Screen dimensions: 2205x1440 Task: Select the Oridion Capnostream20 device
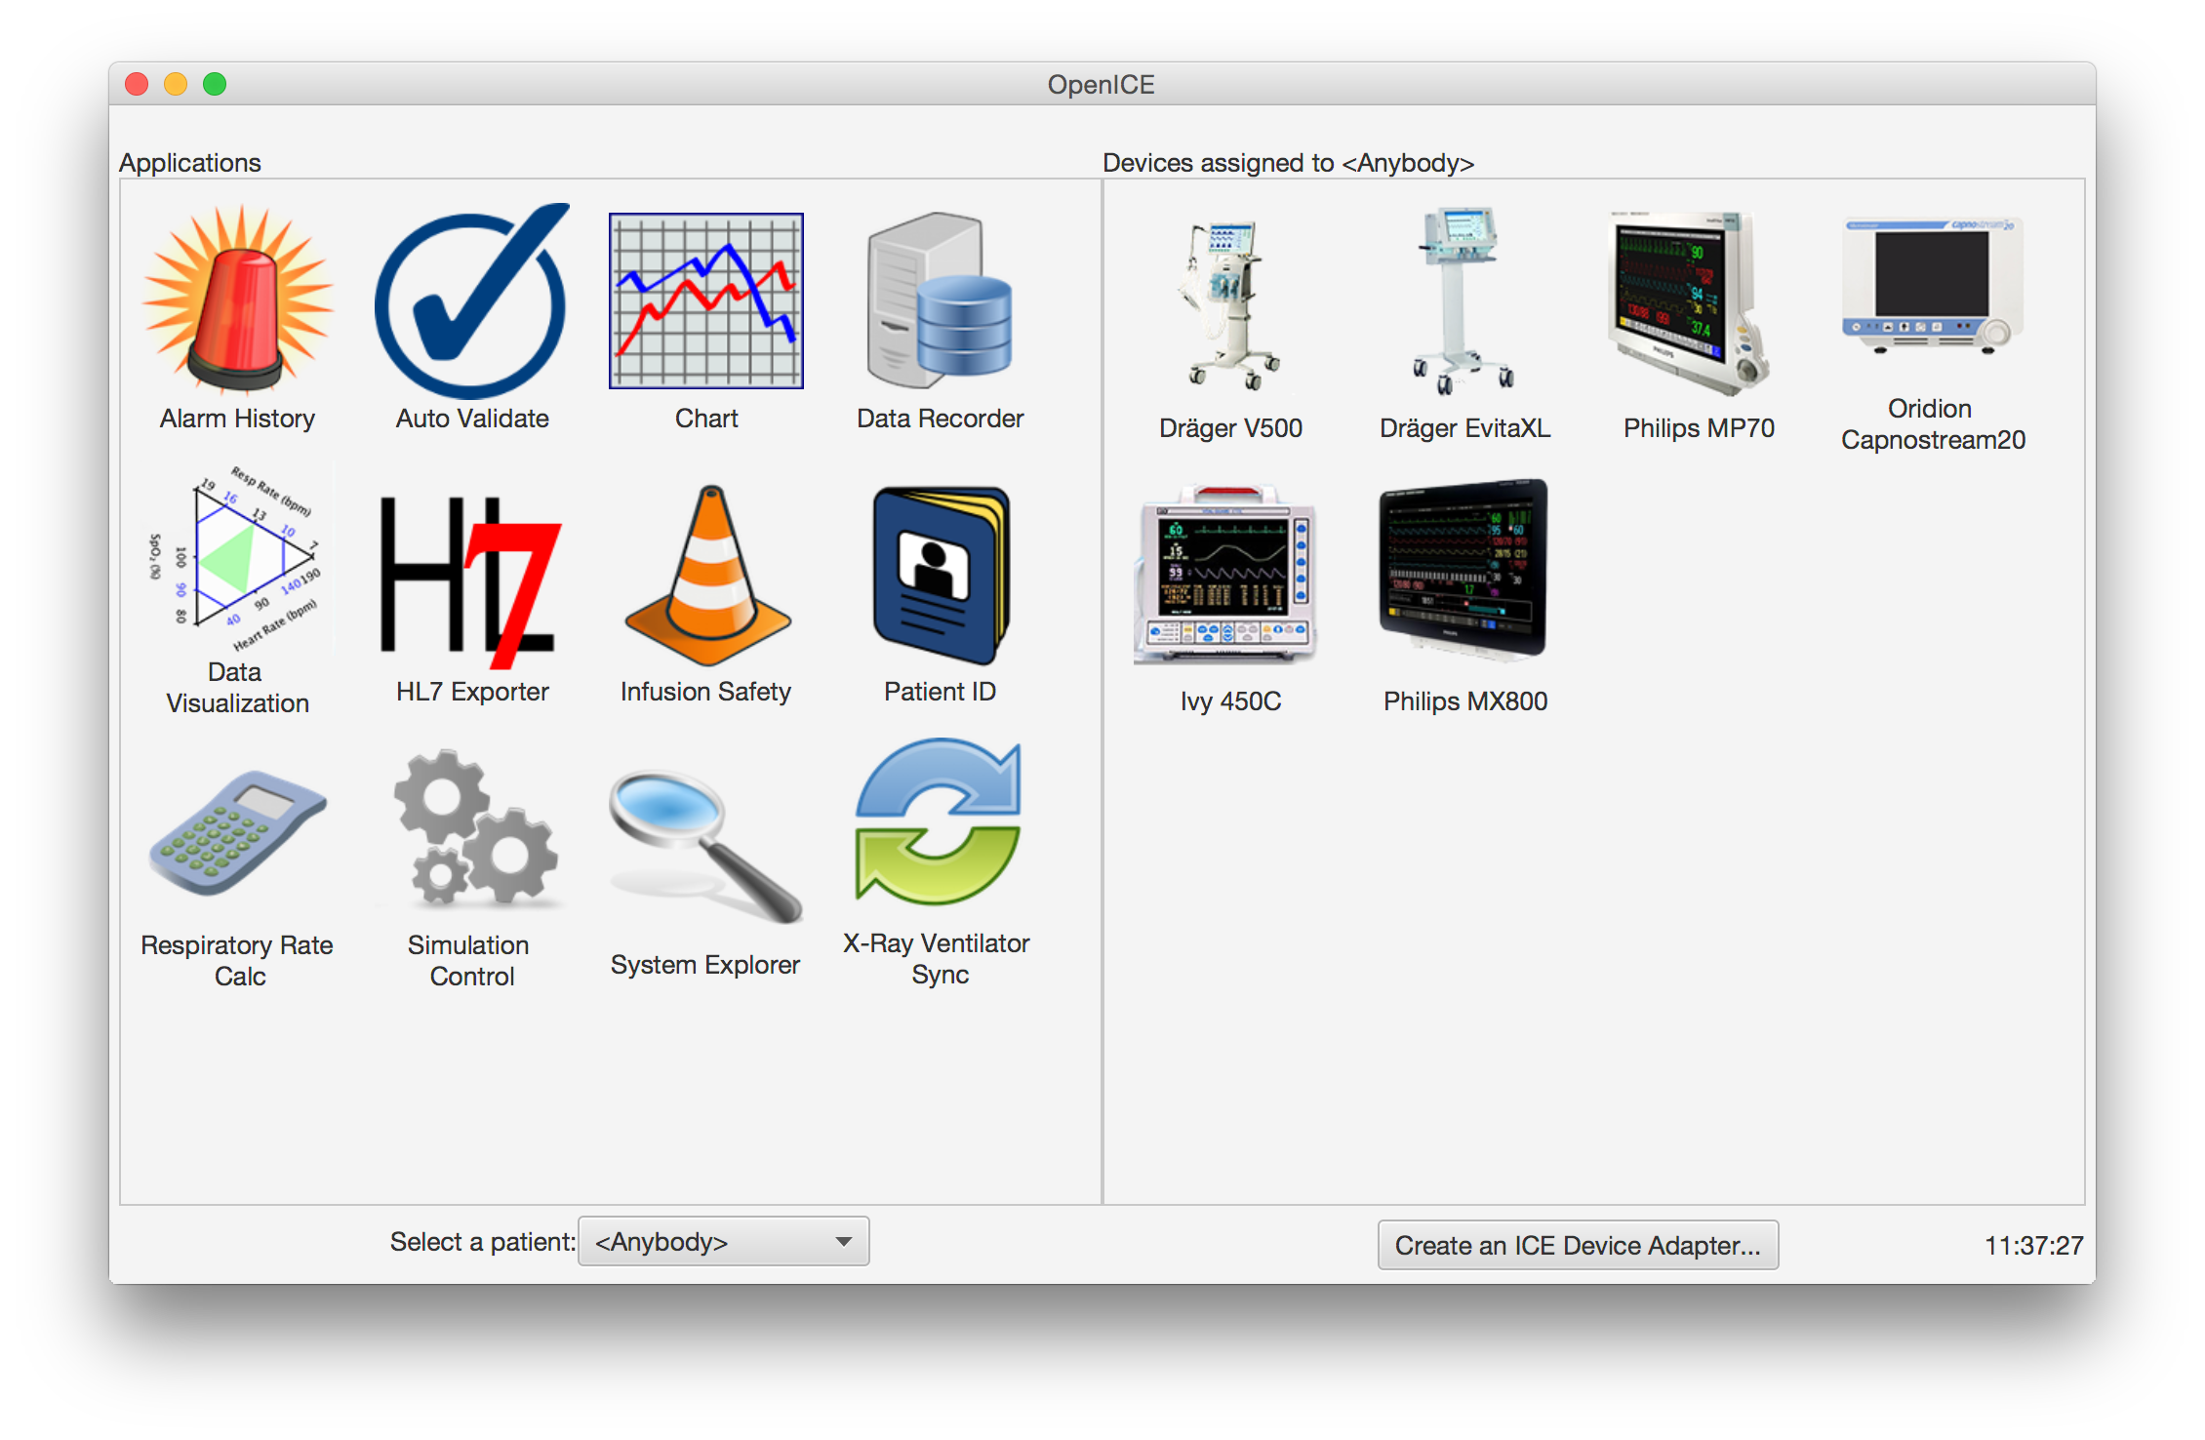pyautogui.click(x=1933, y=287)
